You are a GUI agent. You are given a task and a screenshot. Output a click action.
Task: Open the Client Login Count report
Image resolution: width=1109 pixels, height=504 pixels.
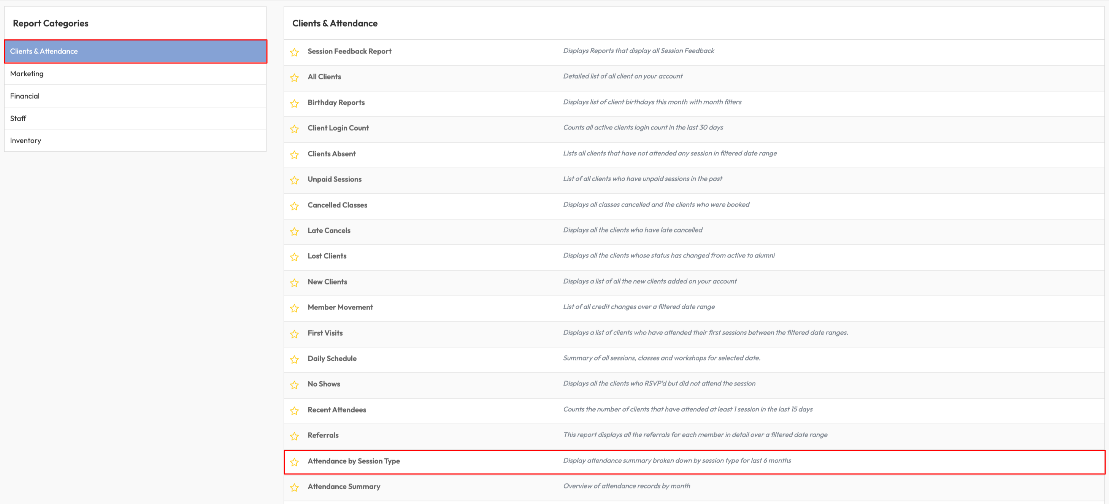(338, 128)
